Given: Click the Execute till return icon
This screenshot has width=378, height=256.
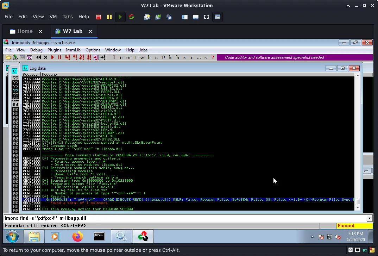Looking at the screenshot, I should [96, 57].
